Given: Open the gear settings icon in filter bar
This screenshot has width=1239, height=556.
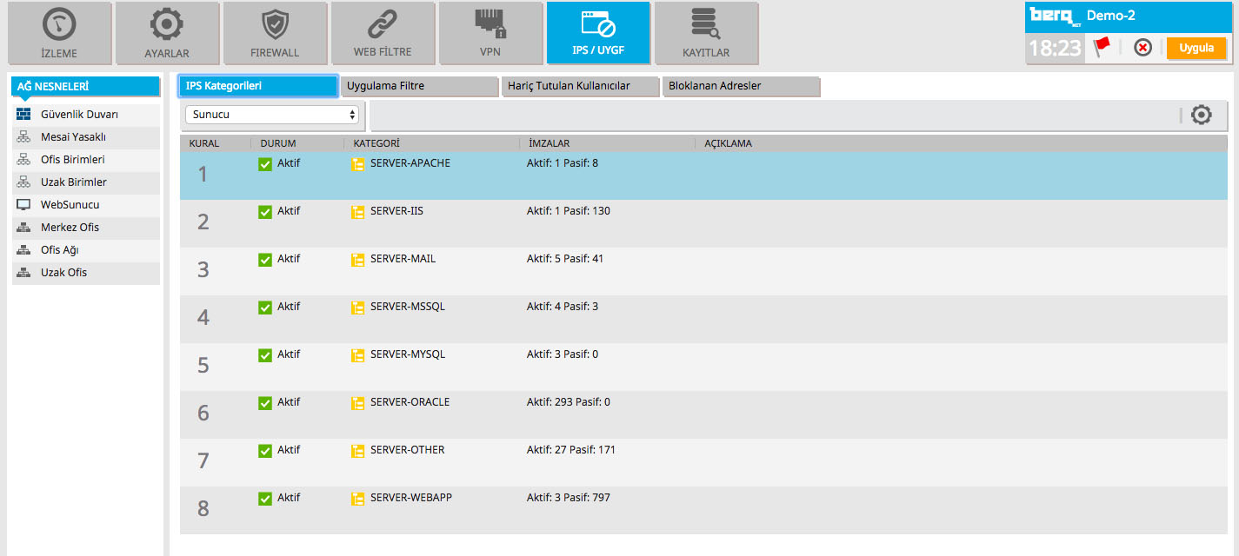Looking at the screenshot, I should [x=1201, y=115].
